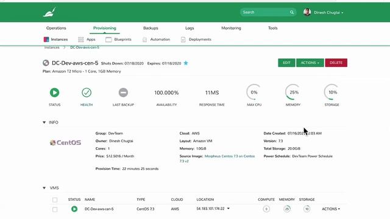
Task: Click the CentOS 7.3 type cell
Action: (x=145, y=209)
